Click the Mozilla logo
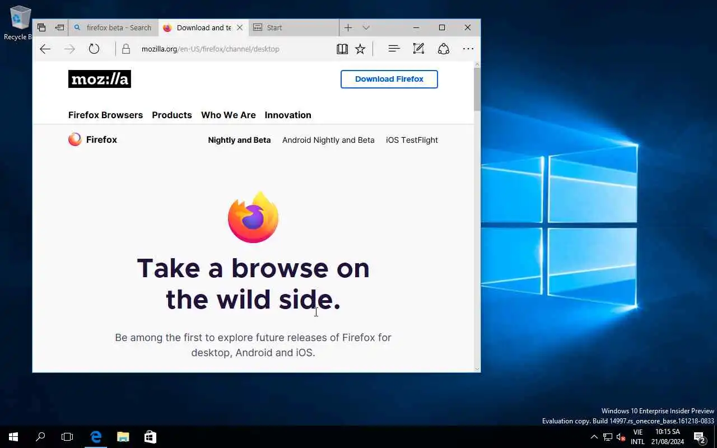 point(100,79)
